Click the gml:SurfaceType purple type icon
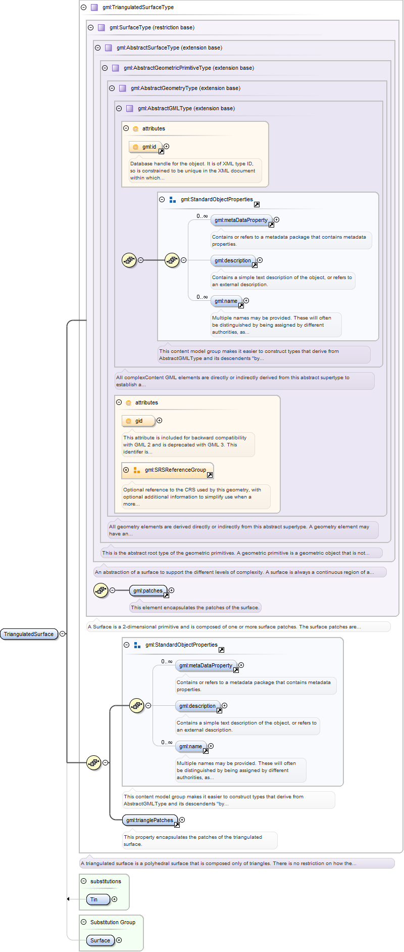This screenshot has height=952, width=404. pyautogui.click(x=102, y=28)
